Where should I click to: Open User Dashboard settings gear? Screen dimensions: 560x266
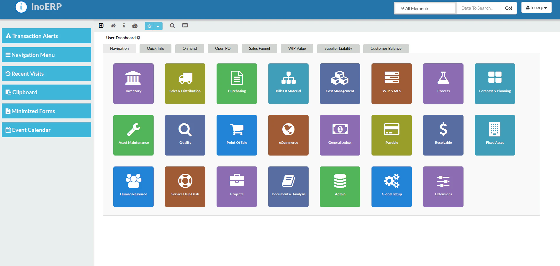coord(138,38)
